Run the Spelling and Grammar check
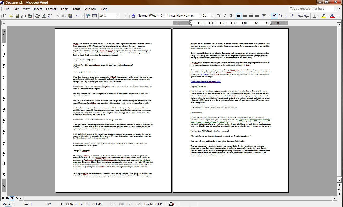This screenshot has width=343, height=207. pyautogui.click(x=50, y=16)
